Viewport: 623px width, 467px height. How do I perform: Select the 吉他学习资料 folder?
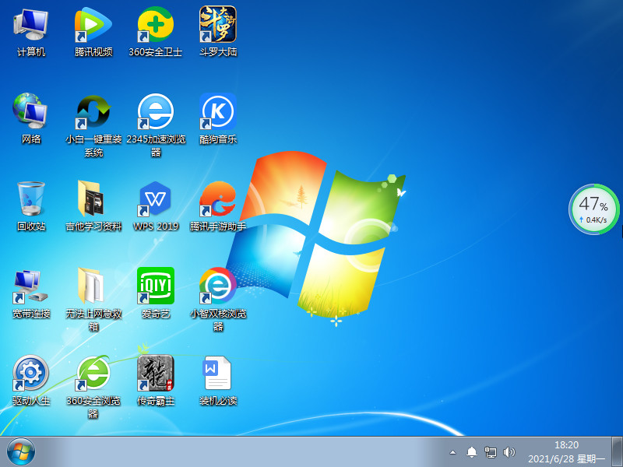[93, 200]
